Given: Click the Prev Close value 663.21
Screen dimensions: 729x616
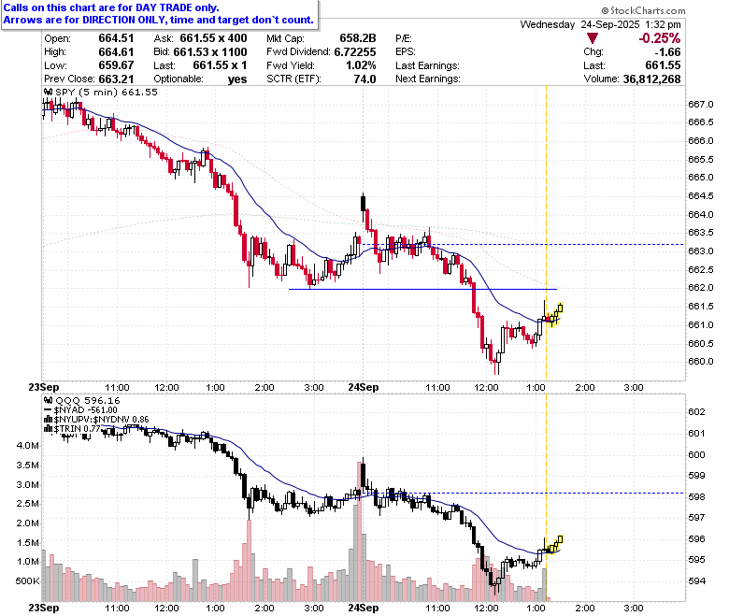Looking at the screenshot, I should 116,79.
